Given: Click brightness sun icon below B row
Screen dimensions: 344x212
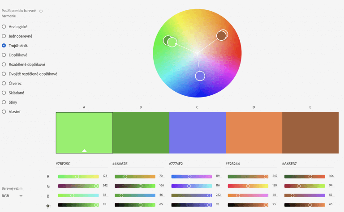Looking at the screenshot, I should tap(48, 205).
